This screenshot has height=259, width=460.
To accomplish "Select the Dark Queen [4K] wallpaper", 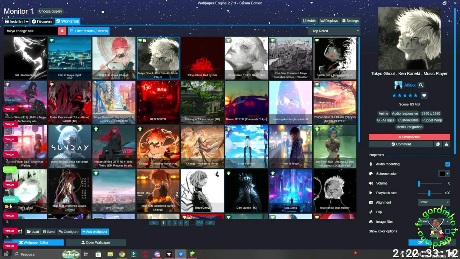I will [246, 191].
